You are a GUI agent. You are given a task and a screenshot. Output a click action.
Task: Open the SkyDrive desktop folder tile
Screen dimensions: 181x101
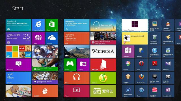coord(141,52)
